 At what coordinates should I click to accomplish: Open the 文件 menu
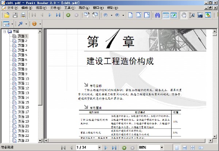12,8
